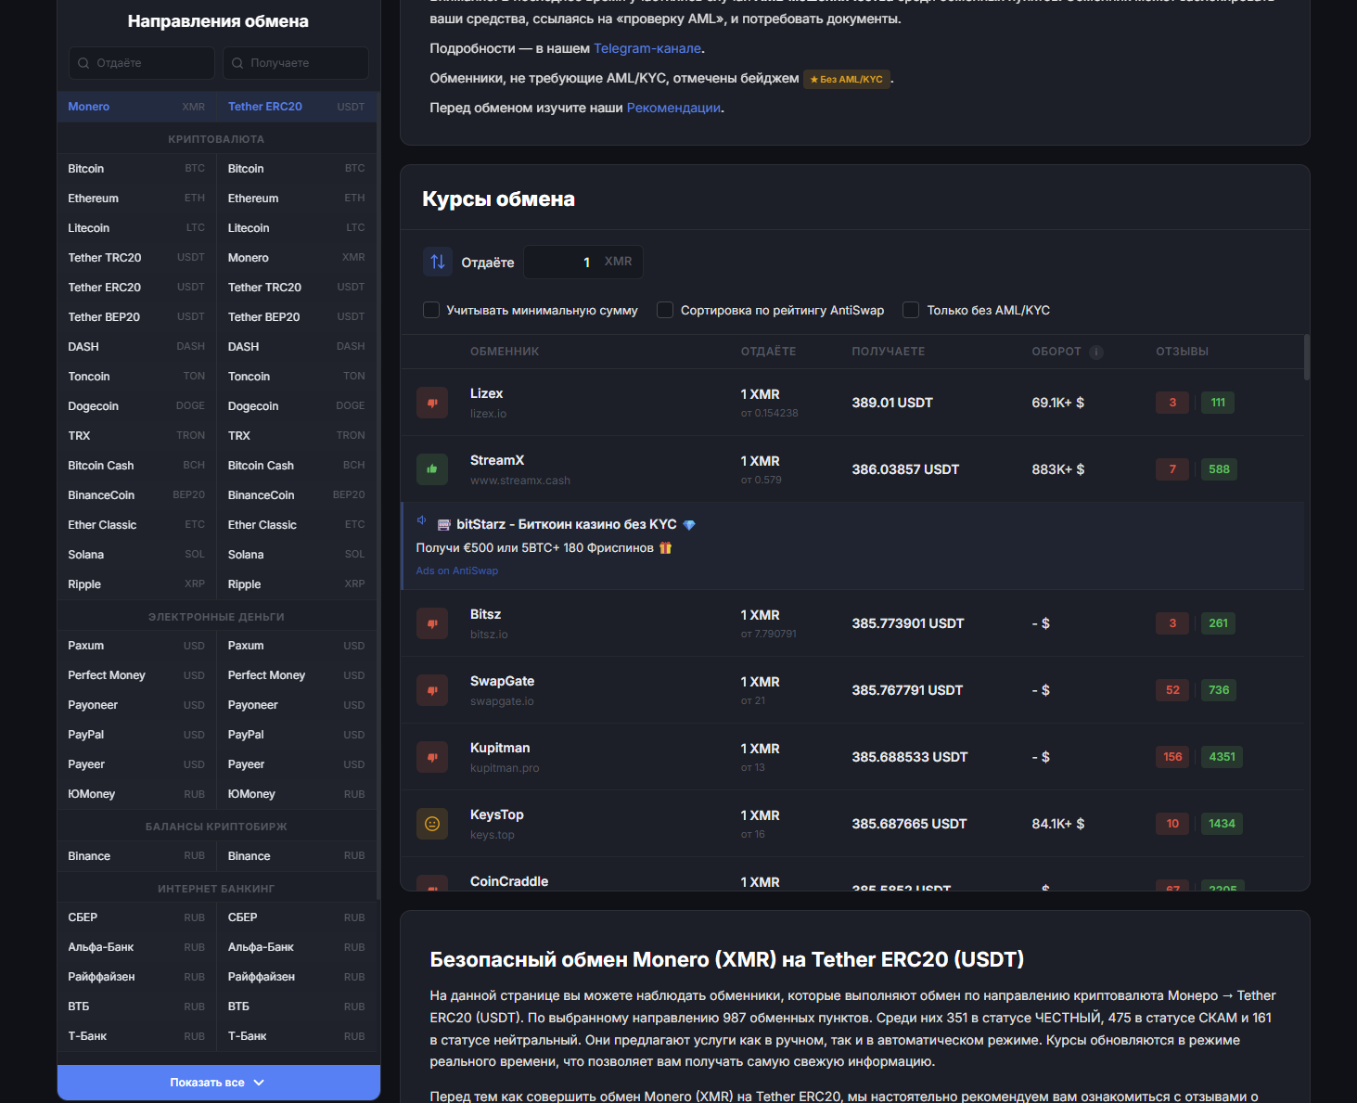Click Lizex negative reviews count 3

point(1172,403)
